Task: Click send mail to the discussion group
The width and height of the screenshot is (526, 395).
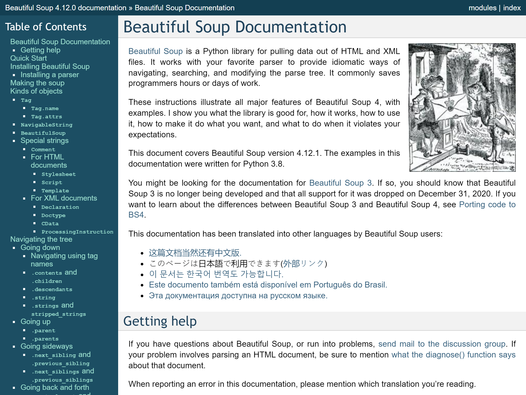Action: 442,344
